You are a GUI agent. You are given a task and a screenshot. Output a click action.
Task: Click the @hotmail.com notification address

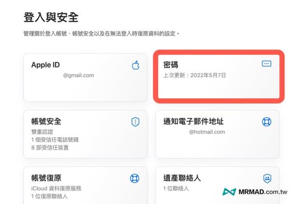(x=207, y=132)
